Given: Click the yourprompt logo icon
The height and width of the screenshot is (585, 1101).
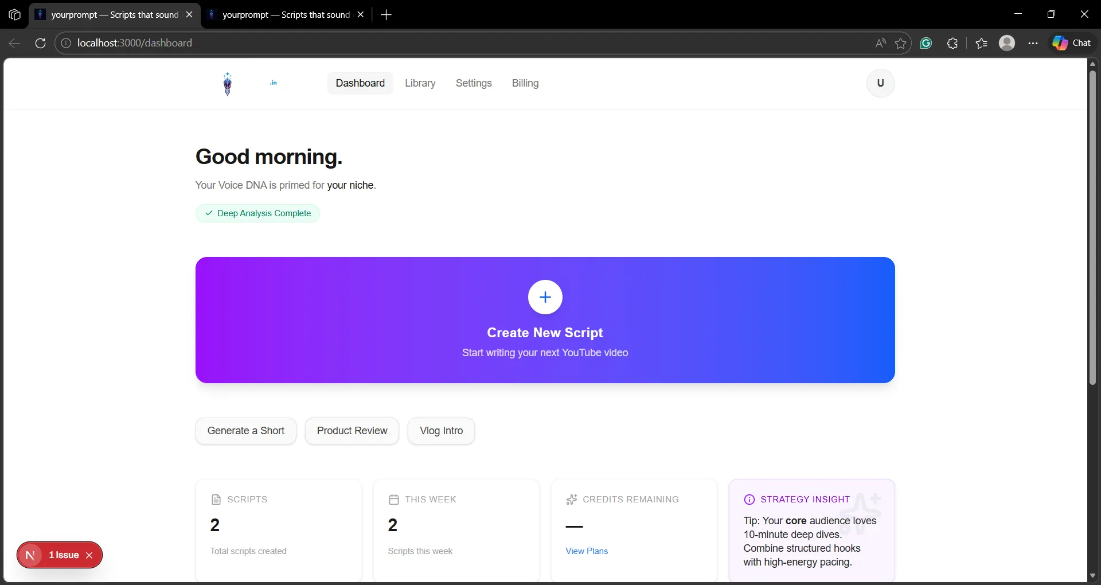Looking at the screenshot, I should tap(228, 84).
